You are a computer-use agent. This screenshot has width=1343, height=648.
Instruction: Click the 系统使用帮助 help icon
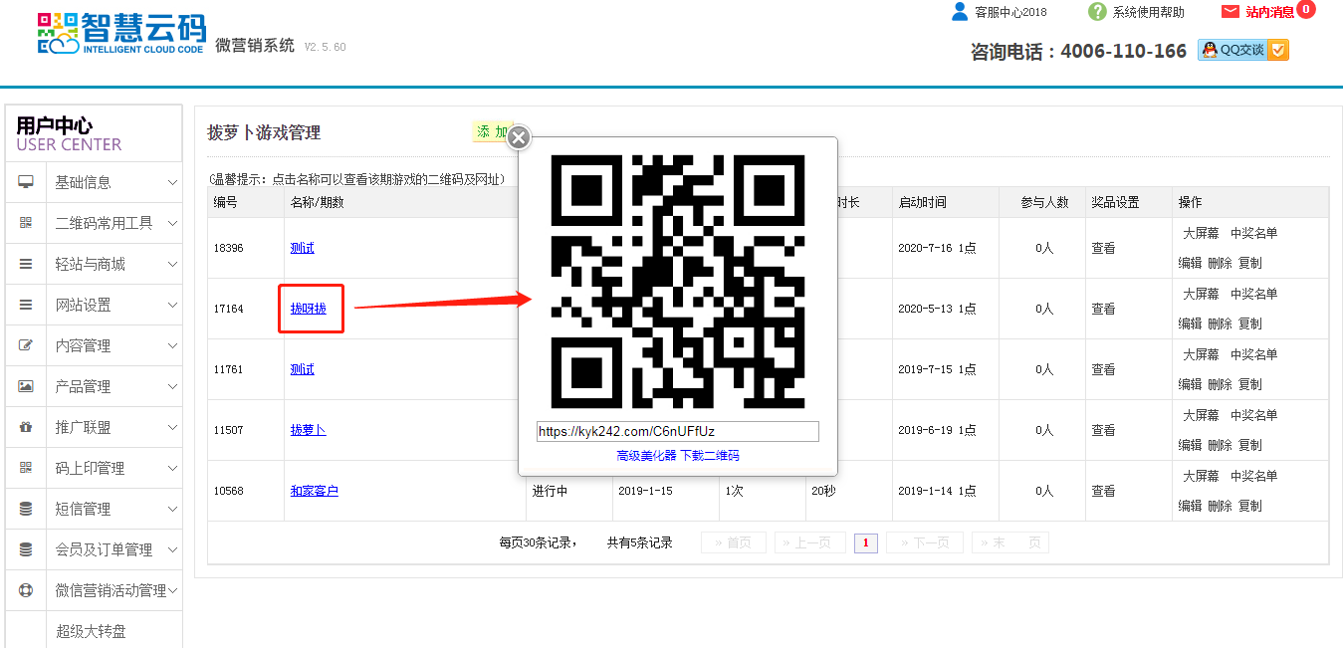1097,12
